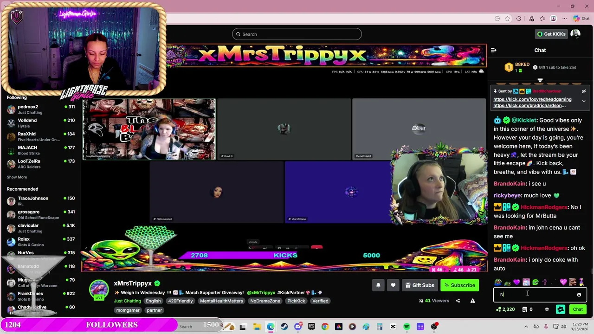
Task: Favorite this page with the star icon
Action: [508, 19]
